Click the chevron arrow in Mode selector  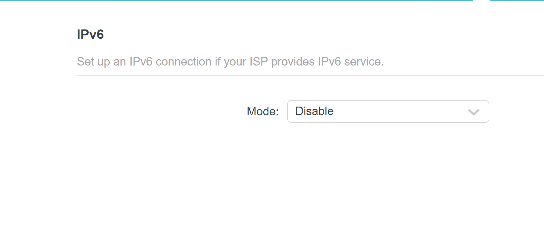(x=473, y=112)
